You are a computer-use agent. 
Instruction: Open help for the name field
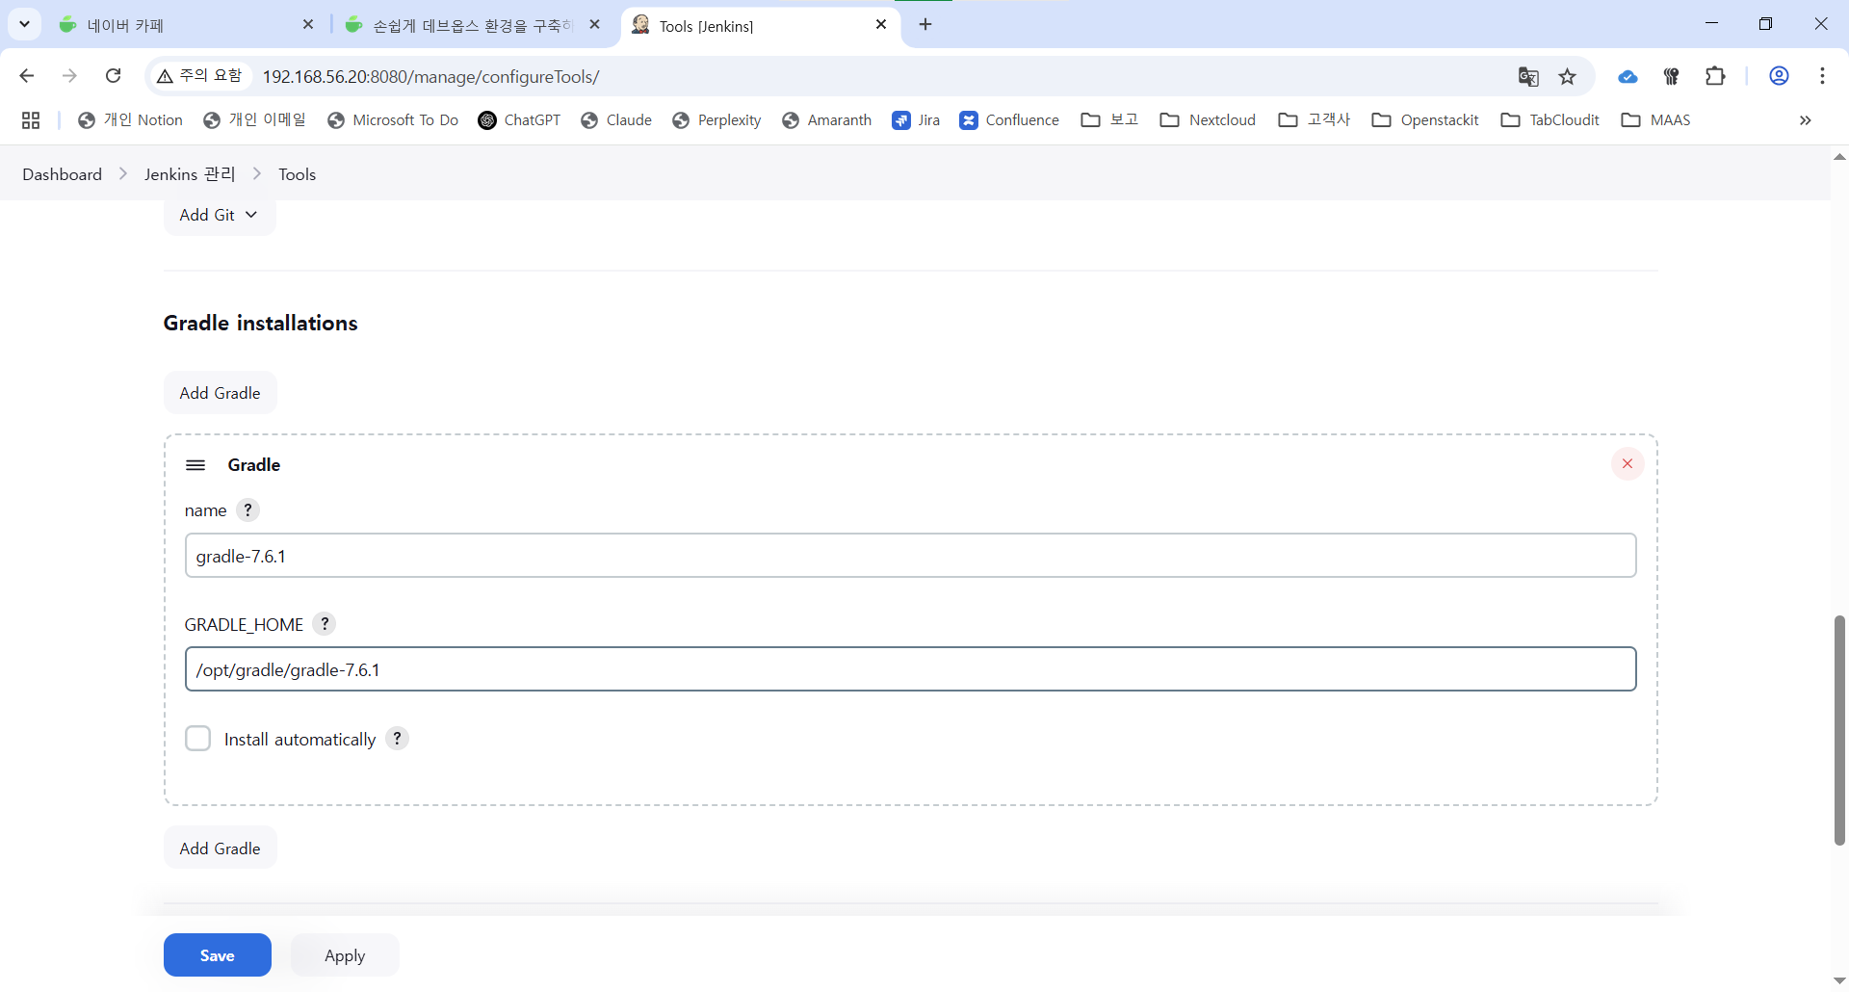247,510
